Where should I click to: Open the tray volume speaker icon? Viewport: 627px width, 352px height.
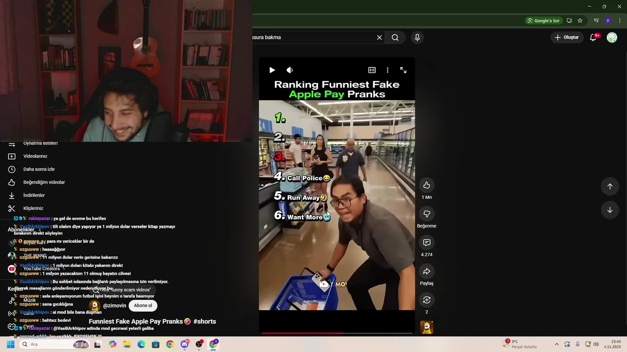click(596, 344)
